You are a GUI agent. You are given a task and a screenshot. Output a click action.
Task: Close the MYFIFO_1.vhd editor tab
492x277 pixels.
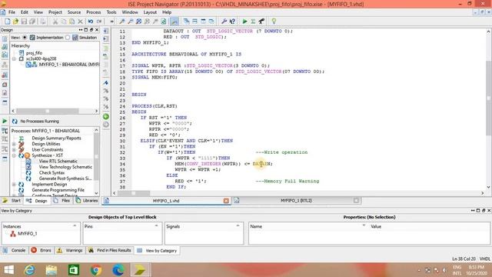[226, 201]
